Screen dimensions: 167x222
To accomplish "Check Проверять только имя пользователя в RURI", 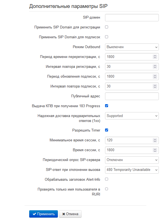I will point(107,189).
